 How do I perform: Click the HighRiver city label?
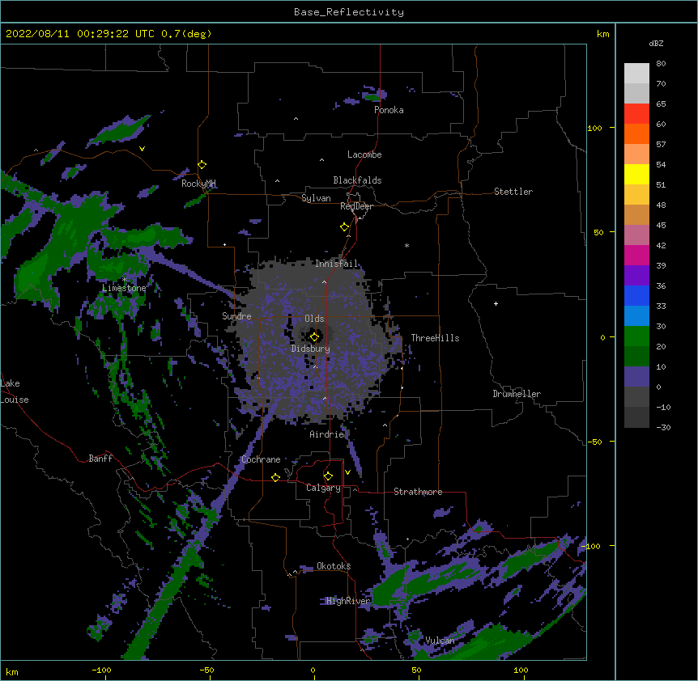click(347, 601)
